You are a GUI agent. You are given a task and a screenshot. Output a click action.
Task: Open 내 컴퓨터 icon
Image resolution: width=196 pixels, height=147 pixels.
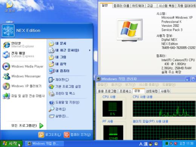coord(51,71)
